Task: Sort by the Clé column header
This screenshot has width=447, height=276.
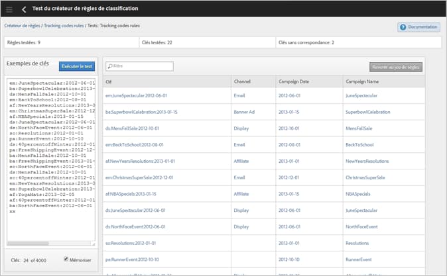Action: (x=108, y=82)
